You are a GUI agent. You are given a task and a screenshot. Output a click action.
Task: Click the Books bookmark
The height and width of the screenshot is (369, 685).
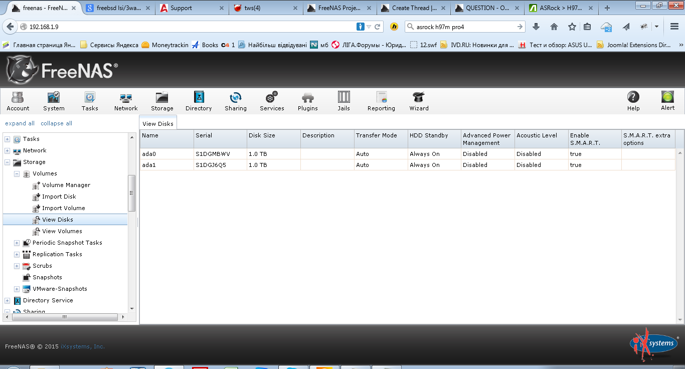coord(205,45)
